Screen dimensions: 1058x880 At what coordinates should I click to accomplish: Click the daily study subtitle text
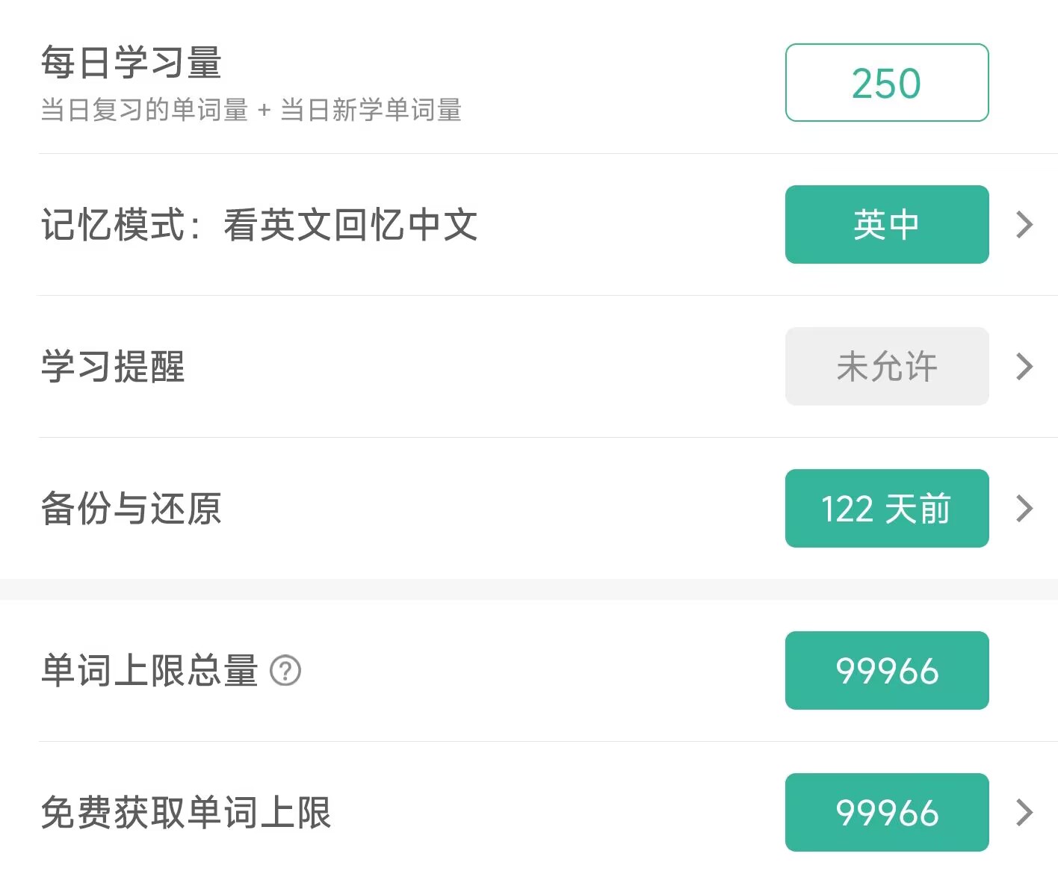click(x=252, y=110)
